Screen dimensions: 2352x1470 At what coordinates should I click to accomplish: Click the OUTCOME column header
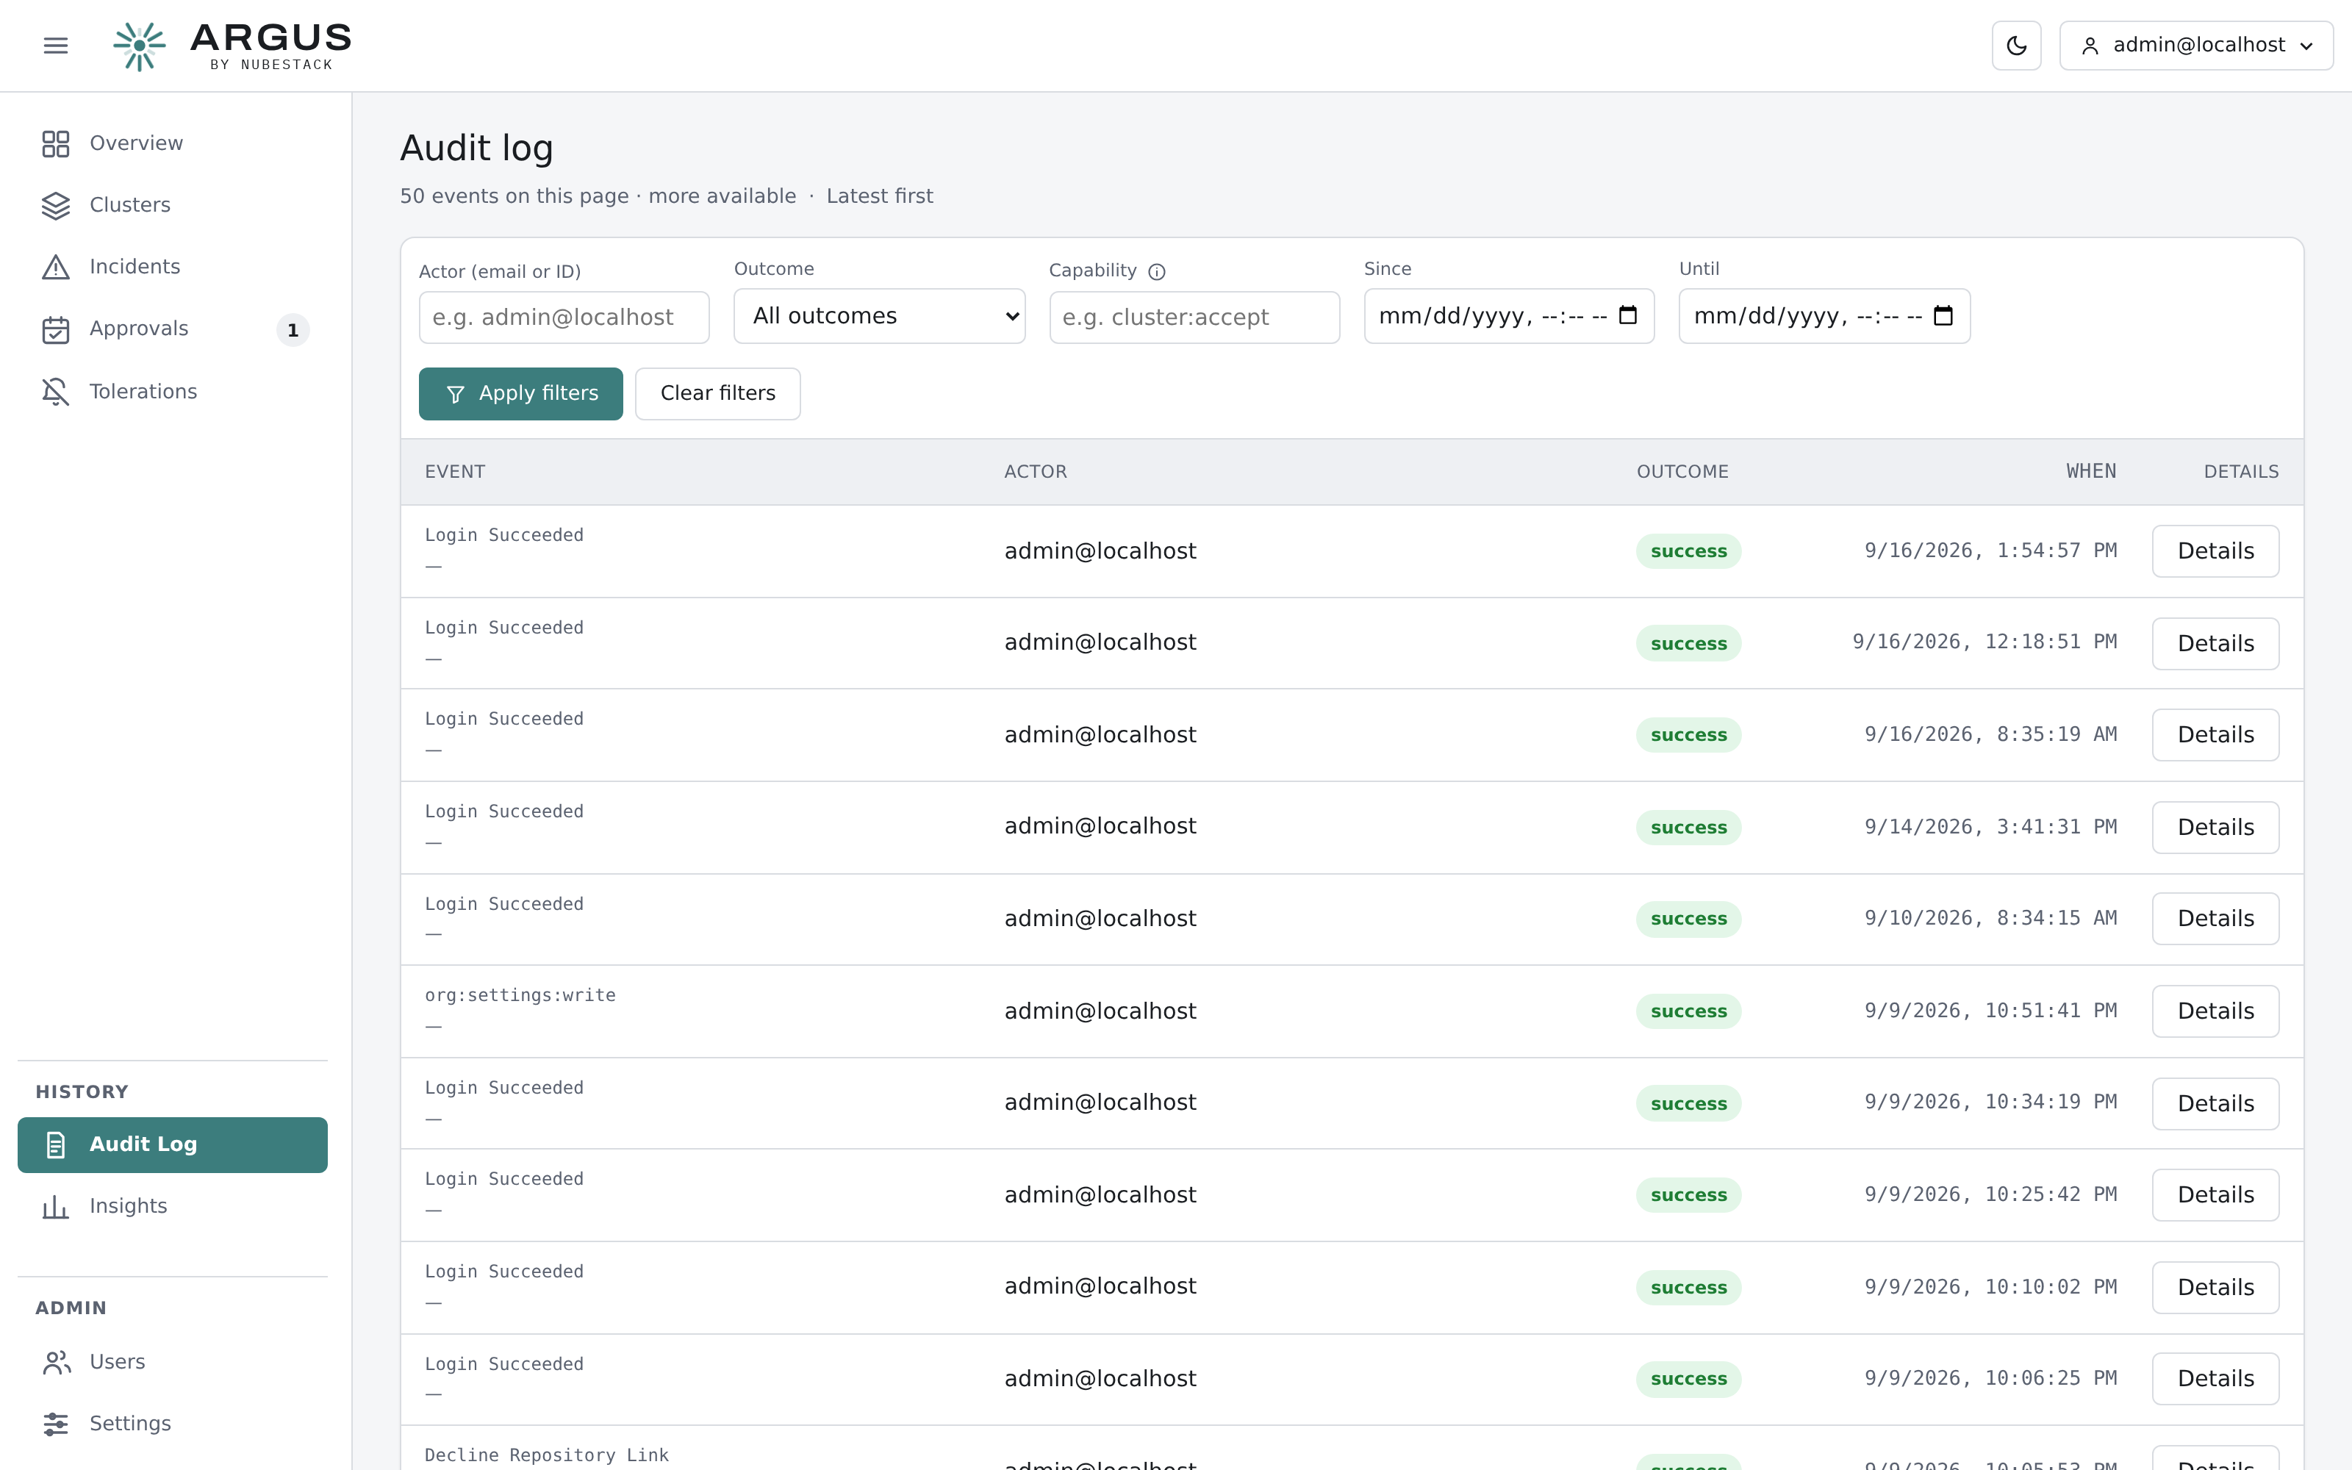click(1682, 472)
